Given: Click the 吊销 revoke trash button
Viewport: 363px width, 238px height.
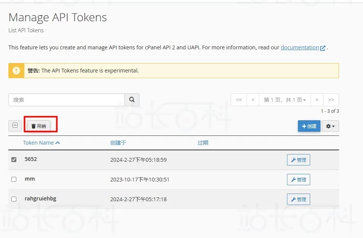Looking at the screenshot, I should (38, 126).
